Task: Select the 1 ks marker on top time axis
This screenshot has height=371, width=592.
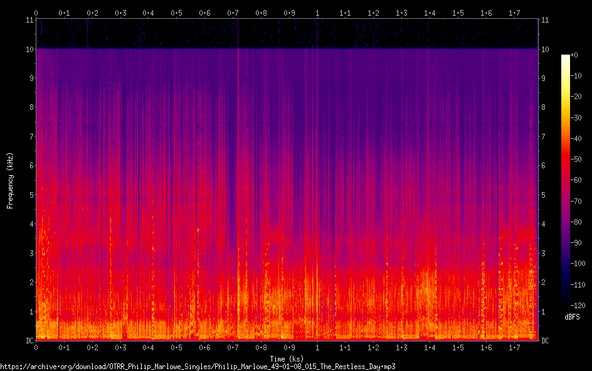Action: click(317, 13)
